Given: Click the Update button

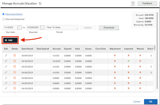Looking at the screenshot, I should pos(88,27).
